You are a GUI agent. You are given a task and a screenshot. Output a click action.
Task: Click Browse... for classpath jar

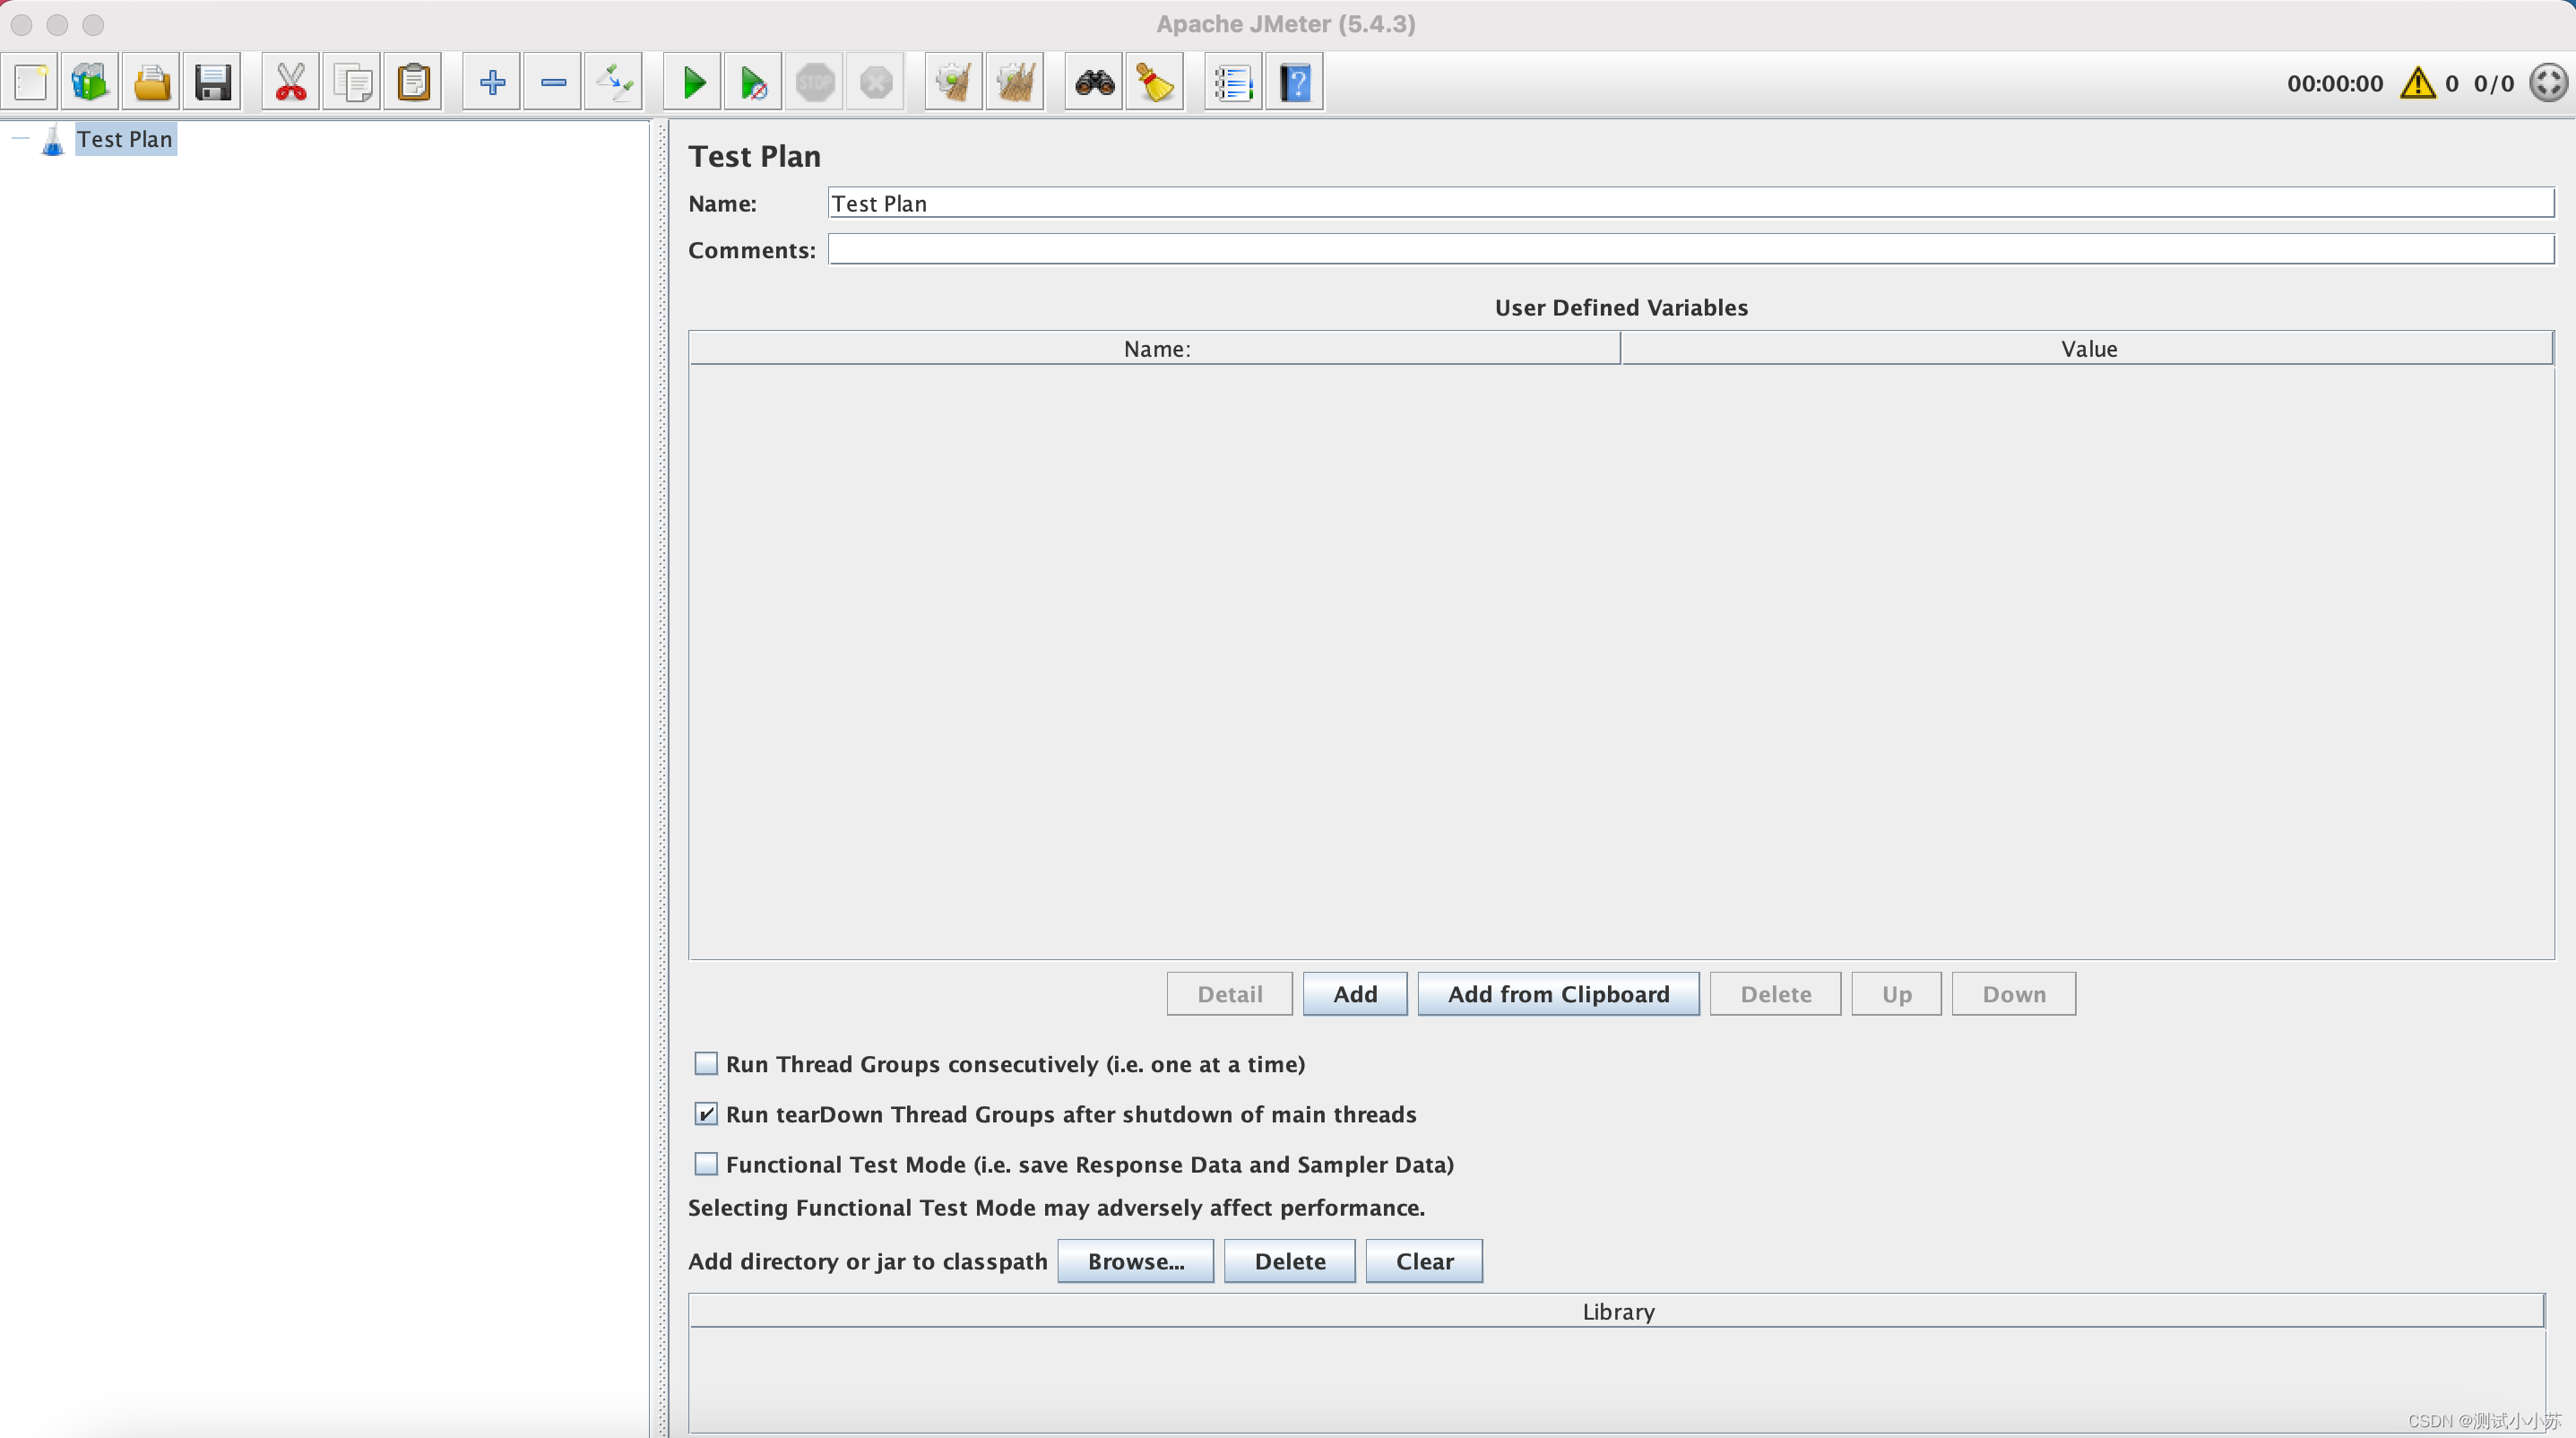coord(1135,1260)
